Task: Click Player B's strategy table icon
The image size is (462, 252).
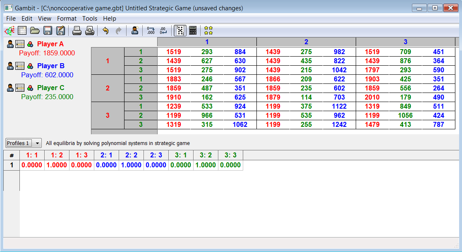Action: [20, 66]
